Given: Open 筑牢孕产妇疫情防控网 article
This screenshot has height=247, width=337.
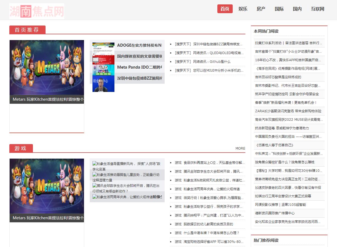Looking at the screenshot, I should (287, 94).
